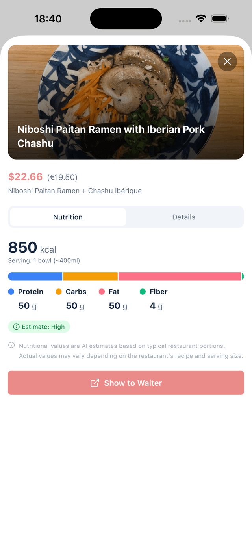252x548 pixels.
Task: Click the $22.66 price
Action: (25, 177)
